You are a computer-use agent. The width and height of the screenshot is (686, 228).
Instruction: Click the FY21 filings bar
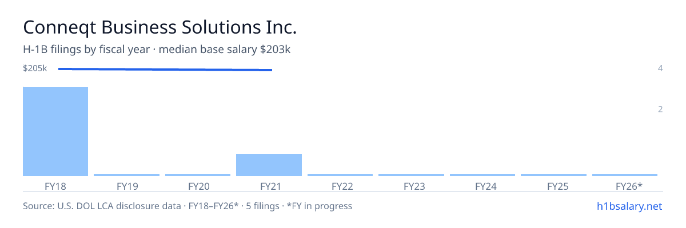269,165
